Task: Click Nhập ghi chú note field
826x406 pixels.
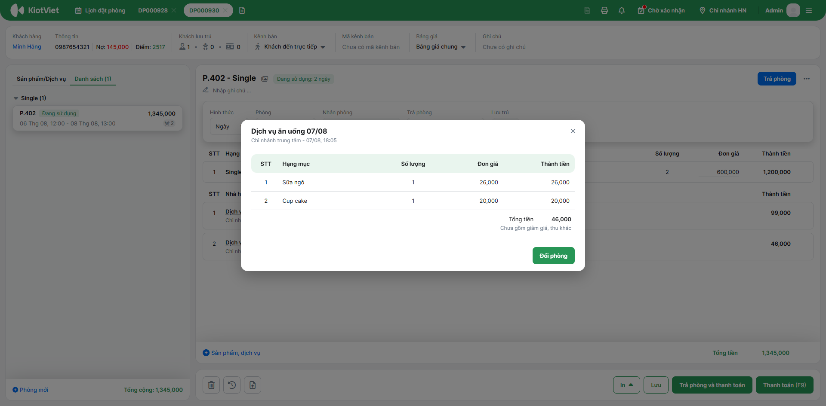Action: tap(231, 91)
